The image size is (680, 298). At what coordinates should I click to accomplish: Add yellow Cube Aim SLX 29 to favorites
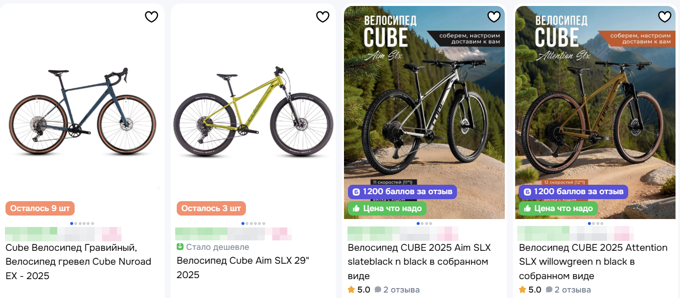(323, 17)
